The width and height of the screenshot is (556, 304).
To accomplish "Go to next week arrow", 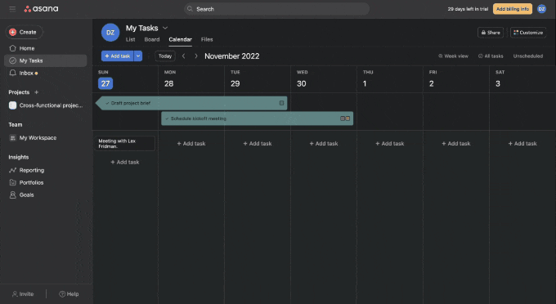I will tap(195, 56).
